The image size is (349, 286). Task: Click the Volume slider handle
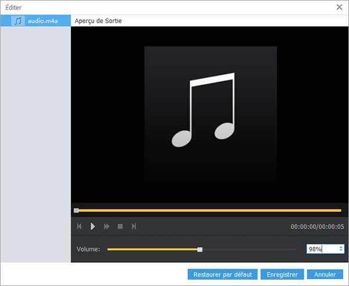pos(200,249)
